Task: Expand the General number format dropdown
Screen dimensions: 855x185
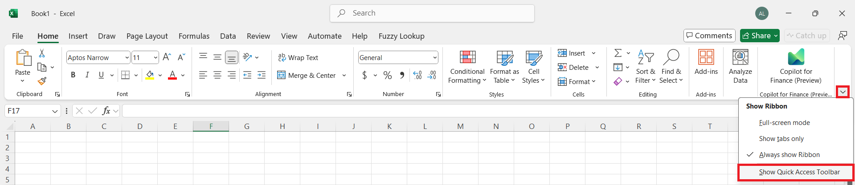Action: coord(434,57)
